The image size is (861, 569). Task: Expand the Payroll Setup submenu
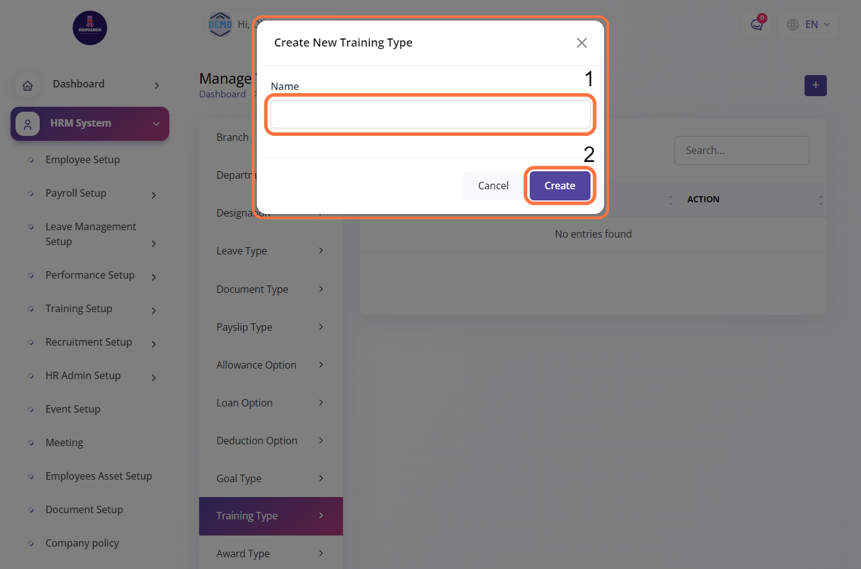tap(154, 195)
